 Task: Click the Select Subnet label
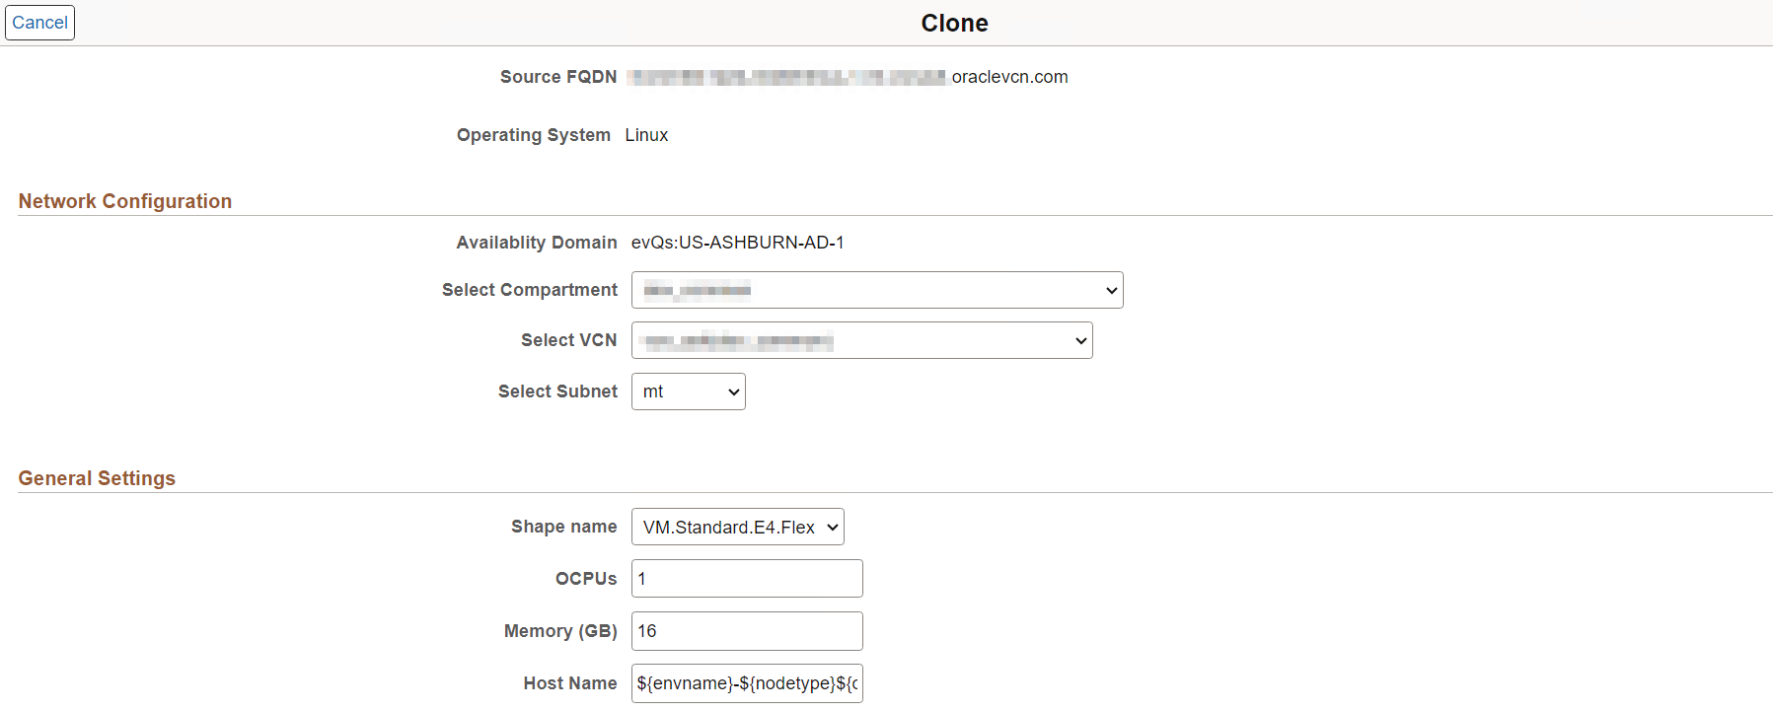point(557,391)
